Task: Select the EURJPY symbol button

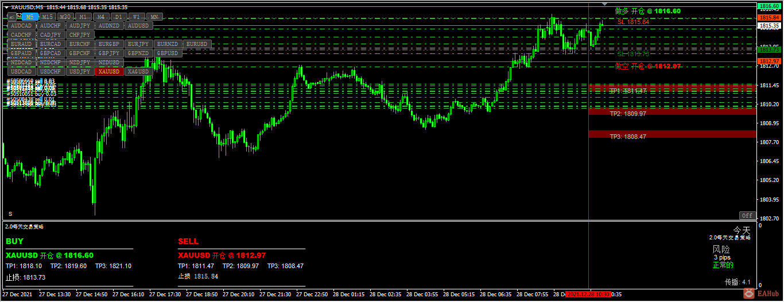Action: pyautogui.click(x=139, y=44)
